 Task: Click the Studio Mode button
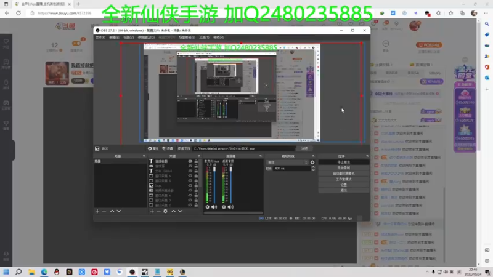point(344,179)
